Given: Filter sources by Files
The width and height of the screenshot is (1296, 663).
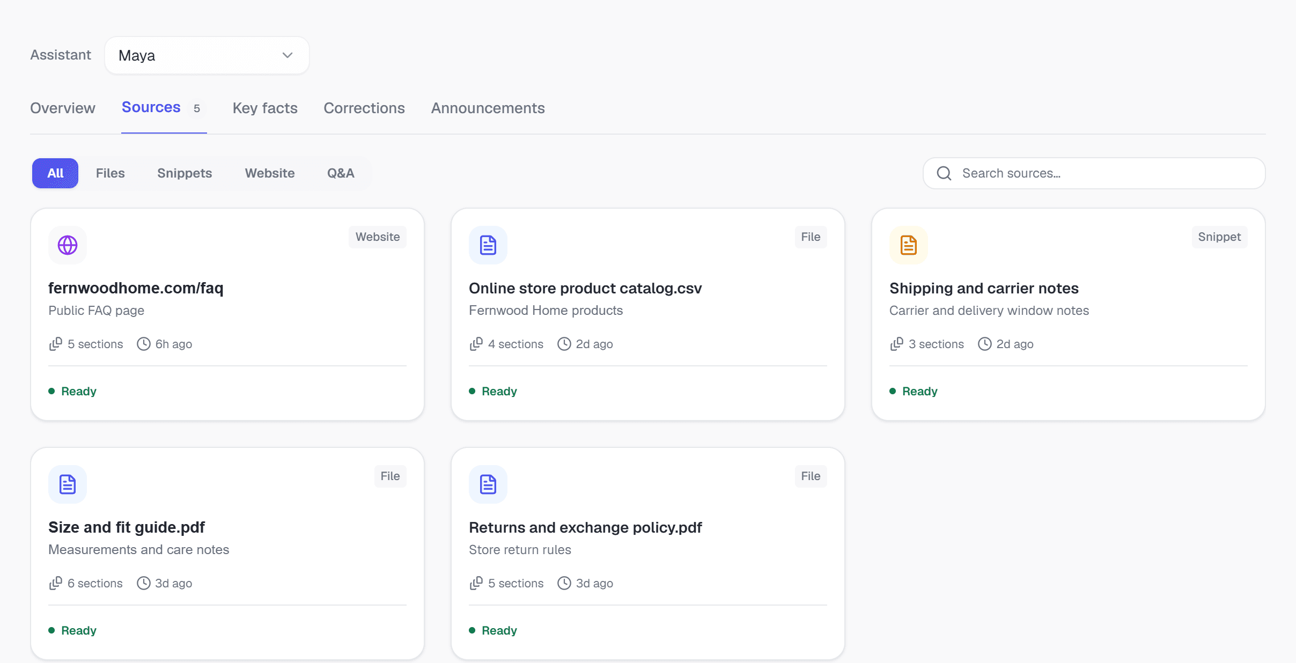Looking at the screenshot, I should (111, 173).
